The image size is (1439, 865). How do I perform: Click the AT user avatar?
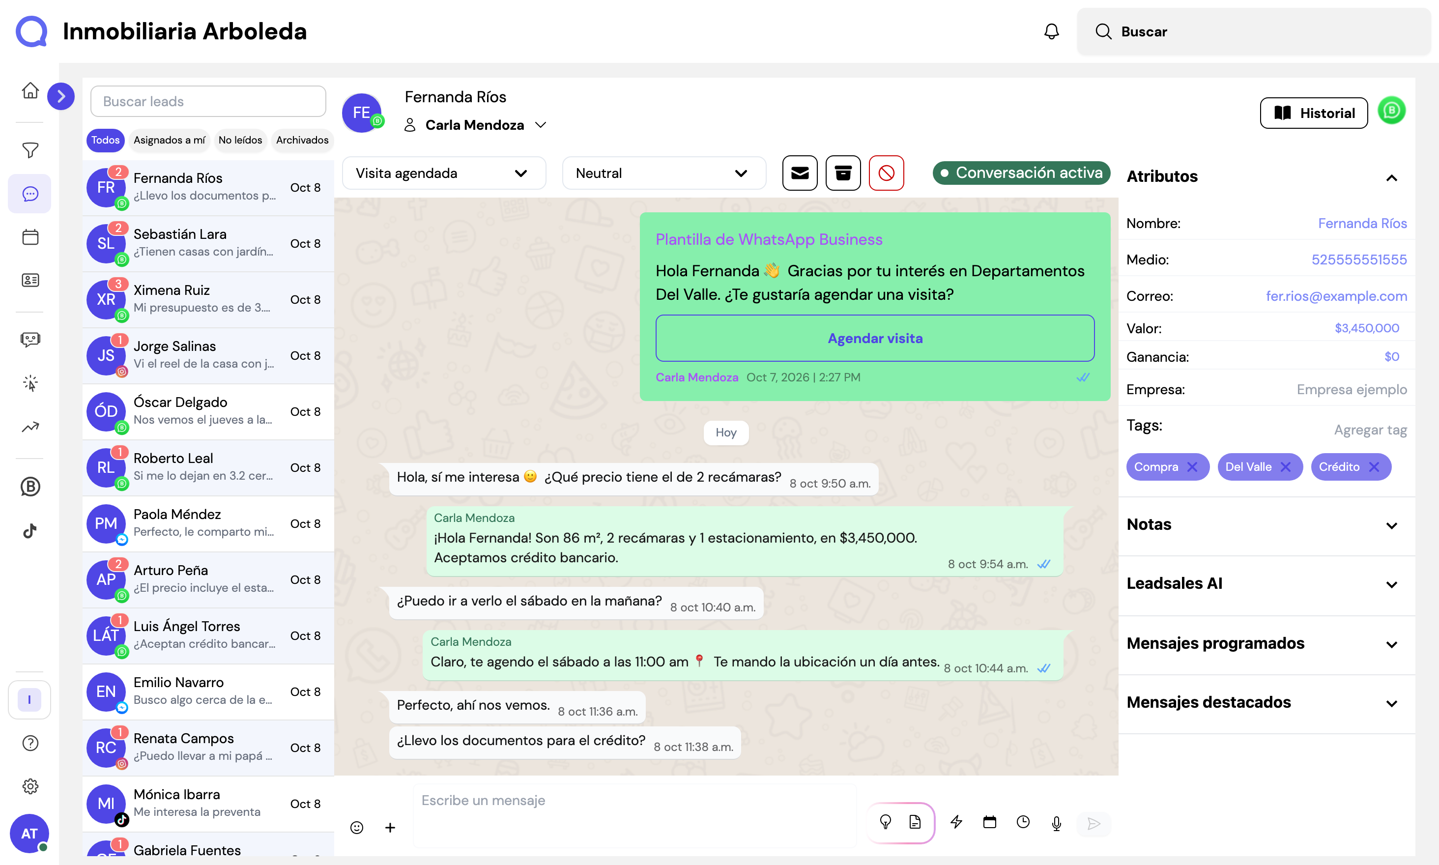[29, 834]
